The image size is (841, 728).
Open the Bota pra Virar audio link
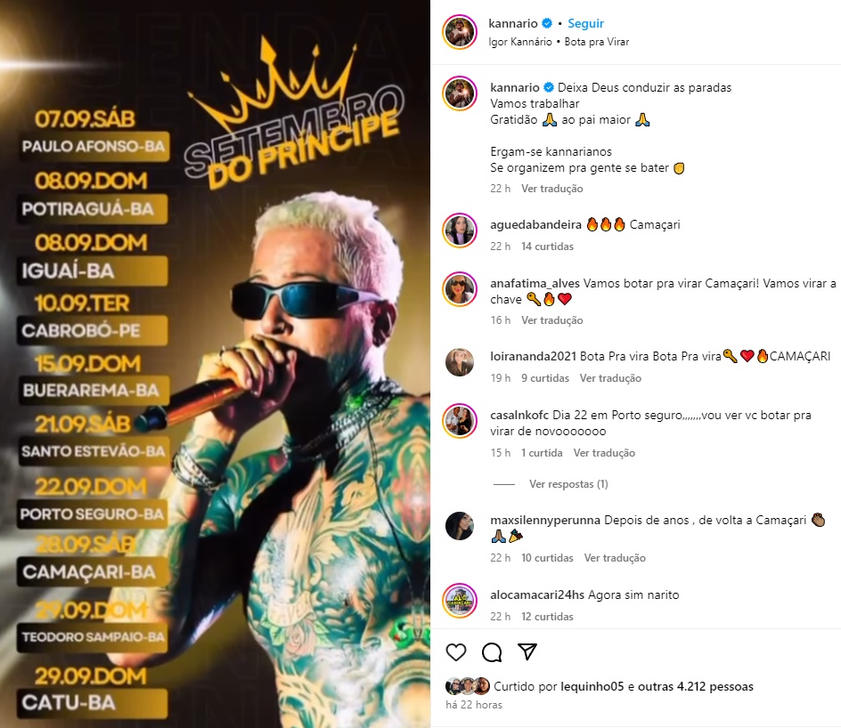[596, 42]
